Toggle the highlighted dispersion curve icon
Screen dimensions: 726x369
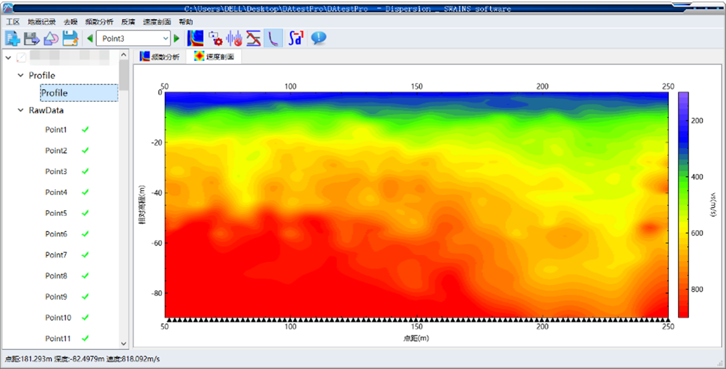point(273,38)
